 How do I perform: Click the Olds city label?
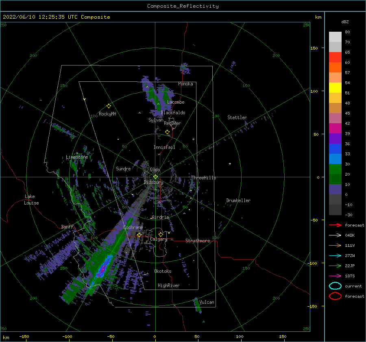click(x=155, y=170)
